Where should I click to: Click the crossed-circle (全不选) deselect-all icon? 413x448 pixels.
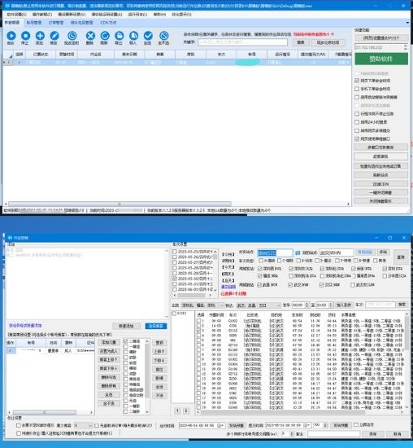pyautogui.click(x=163, y=36)
